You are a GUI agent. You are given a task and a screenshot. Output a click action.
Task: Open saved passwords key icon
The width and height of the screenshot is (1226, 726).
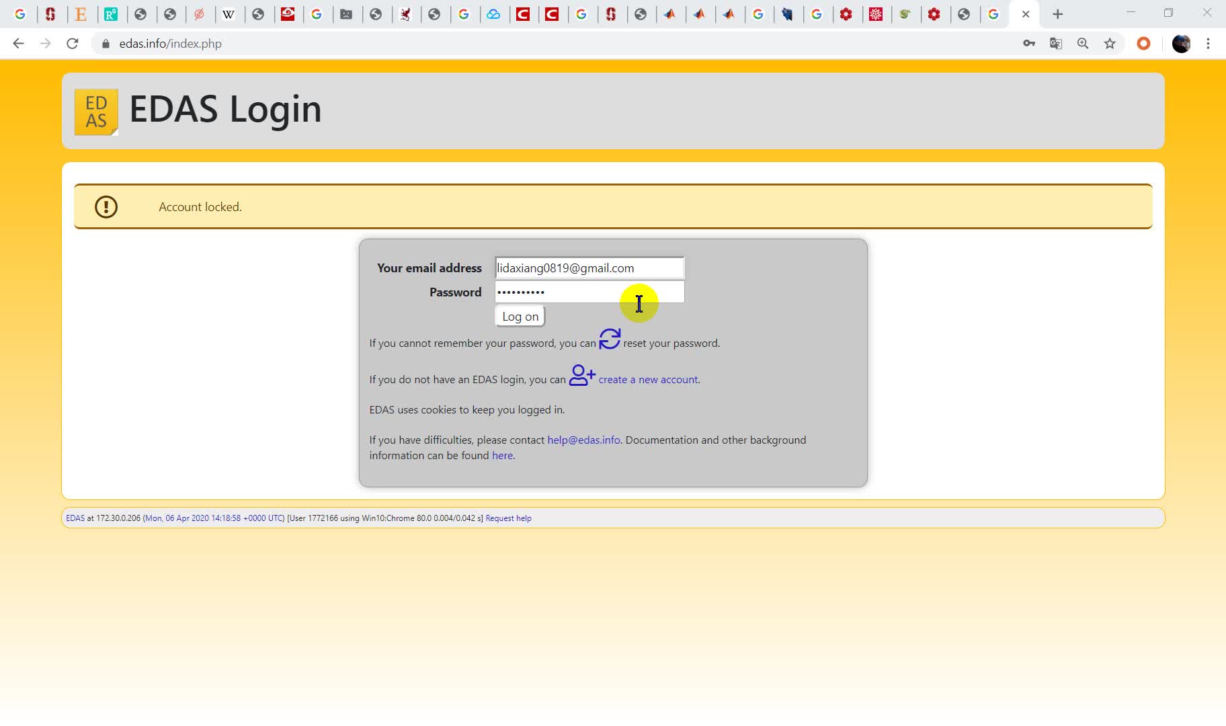(x=1029, y=44)
